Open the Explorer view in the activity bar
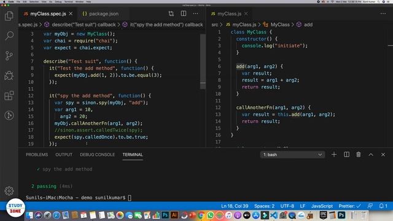 (9, 16)
